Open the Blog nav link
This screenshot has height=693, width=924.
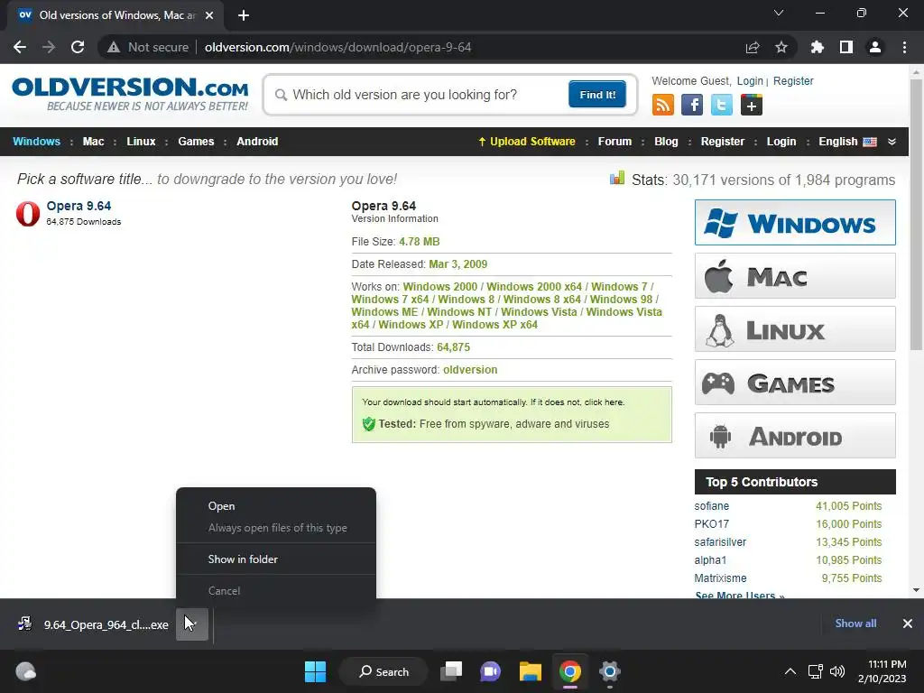tap(666, 142)
